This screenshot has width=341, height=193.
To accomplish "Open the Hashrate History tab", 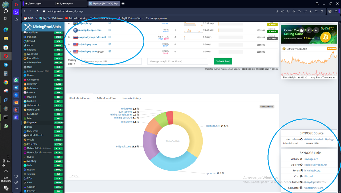I will point(132,98).
